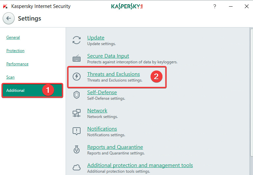This screenshot has height=175, width=253.
Task: Click the Network computers icon
Action: 77,113
